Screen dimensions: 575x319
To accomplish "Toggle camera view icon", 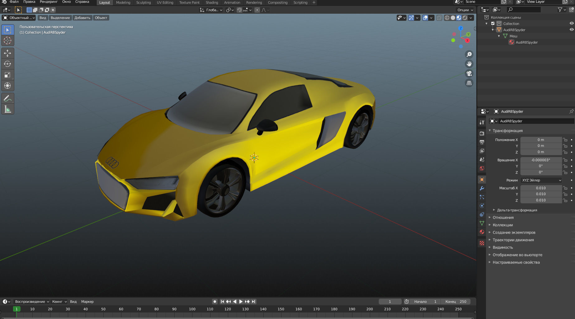I will tap(469, 73).
